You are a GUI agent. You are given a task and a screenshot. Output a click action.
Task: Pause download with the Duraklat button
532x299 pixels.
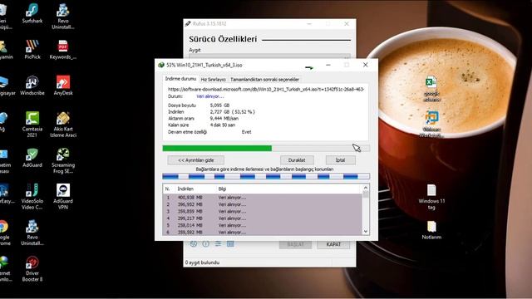coord(297,160)
